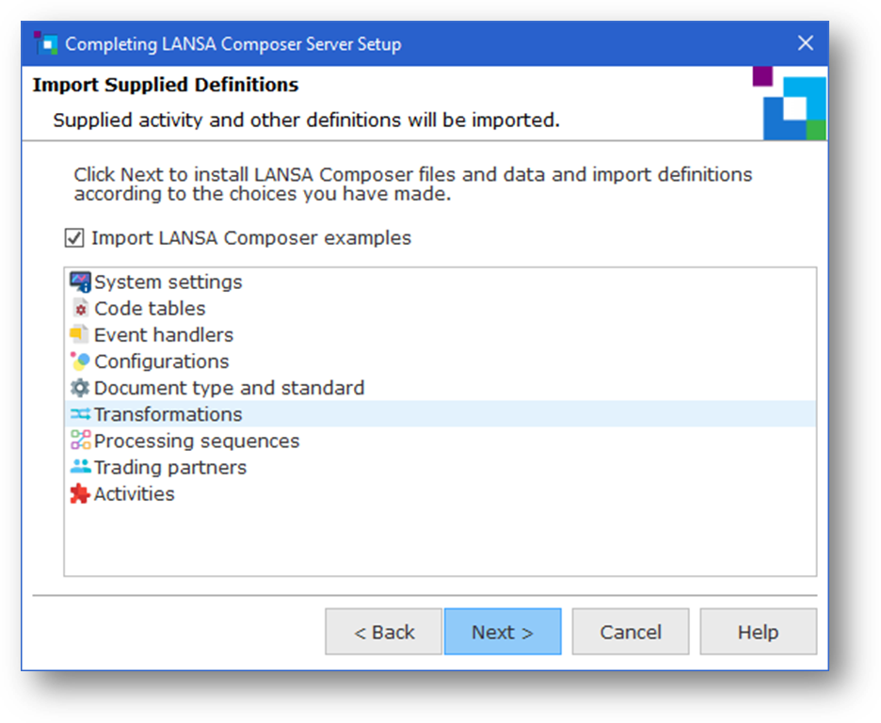Screen dimensions: 881x723
Task: Uncheck Import LANSA Composer examples
Action: tap(74, 238)
